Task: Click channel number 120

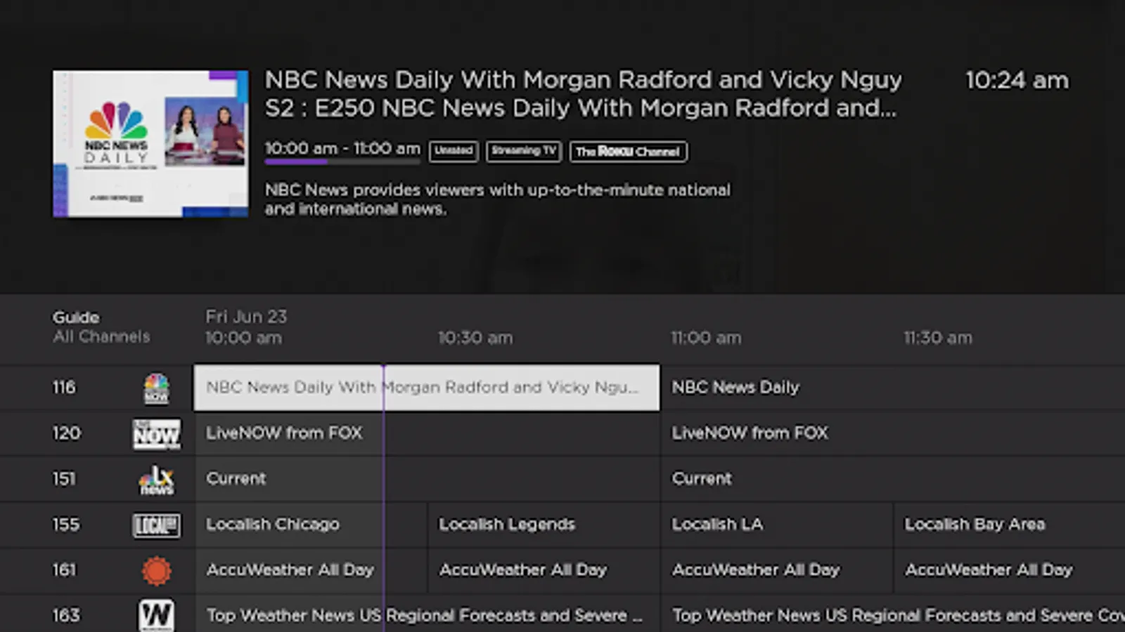Action: (x=67, y=433)
